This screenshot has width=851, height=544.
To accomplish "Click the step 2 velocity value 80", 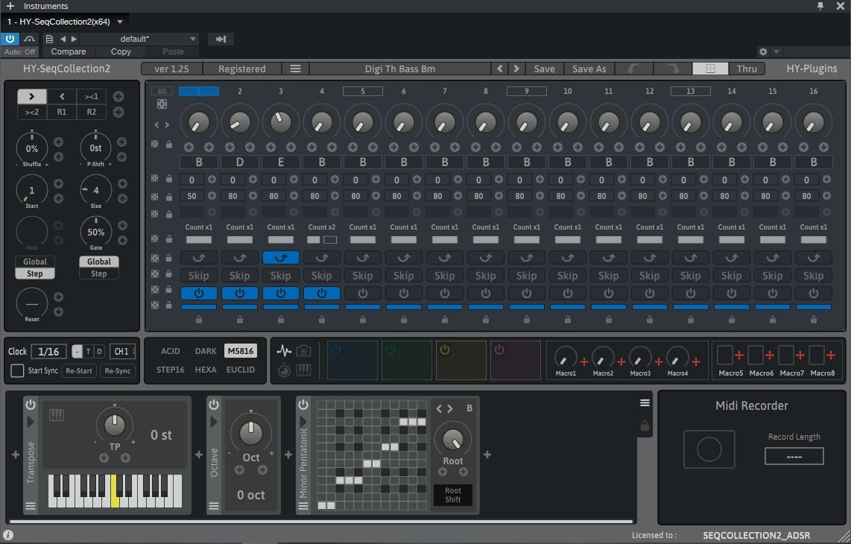I will coord(232,196).
